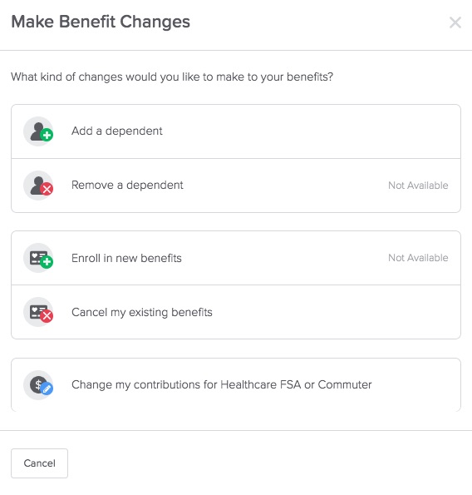Click the red X badge on benefits card

47,316
